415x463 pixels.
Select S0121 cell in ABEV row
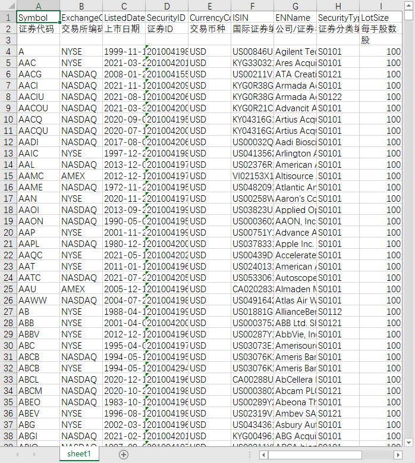[338, 414]
